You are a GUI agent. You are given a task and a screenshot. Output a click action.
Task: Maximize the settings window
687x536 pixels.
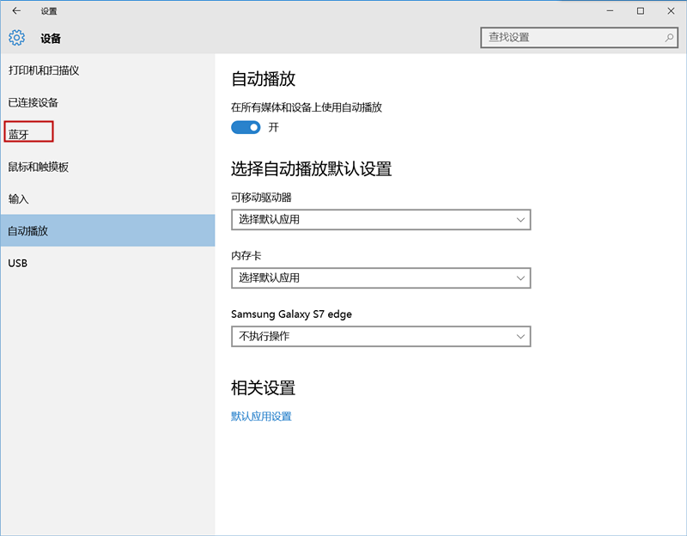[x=641, y=11]
